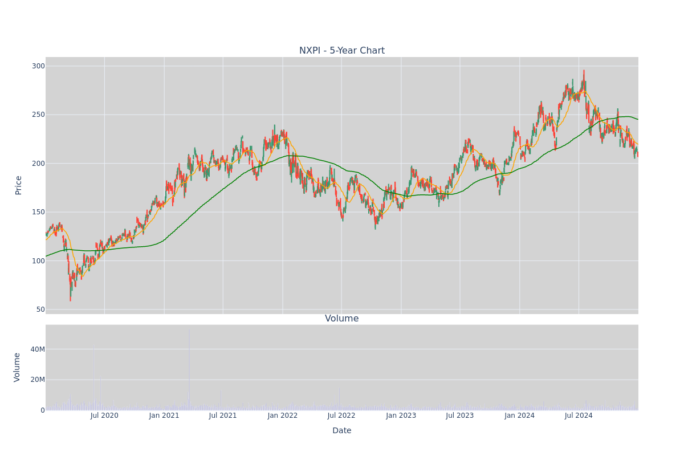This screenshot has height=456, width=684.
Task: Select the 250 price tick label
Action: coord(38,115)
